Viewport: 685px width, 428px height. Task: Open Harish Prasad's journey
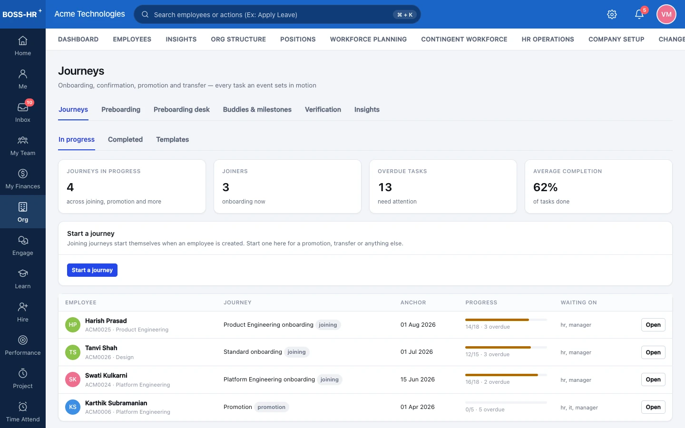[x=653, y=325]
